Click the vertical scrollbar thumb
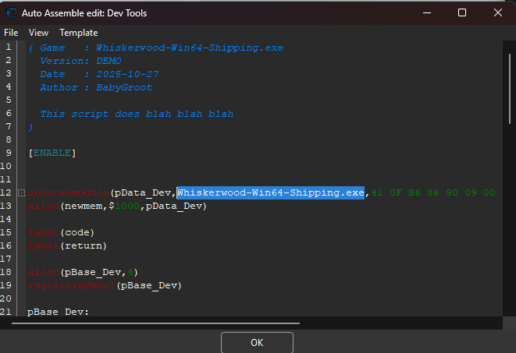The image size is (516, 353). pyautogui.click(x=510, y=89)
